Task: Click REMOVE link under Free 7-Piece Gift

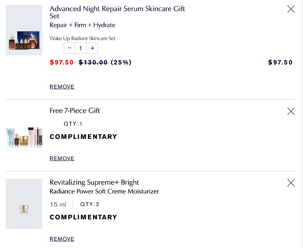Action: [62, 158]
